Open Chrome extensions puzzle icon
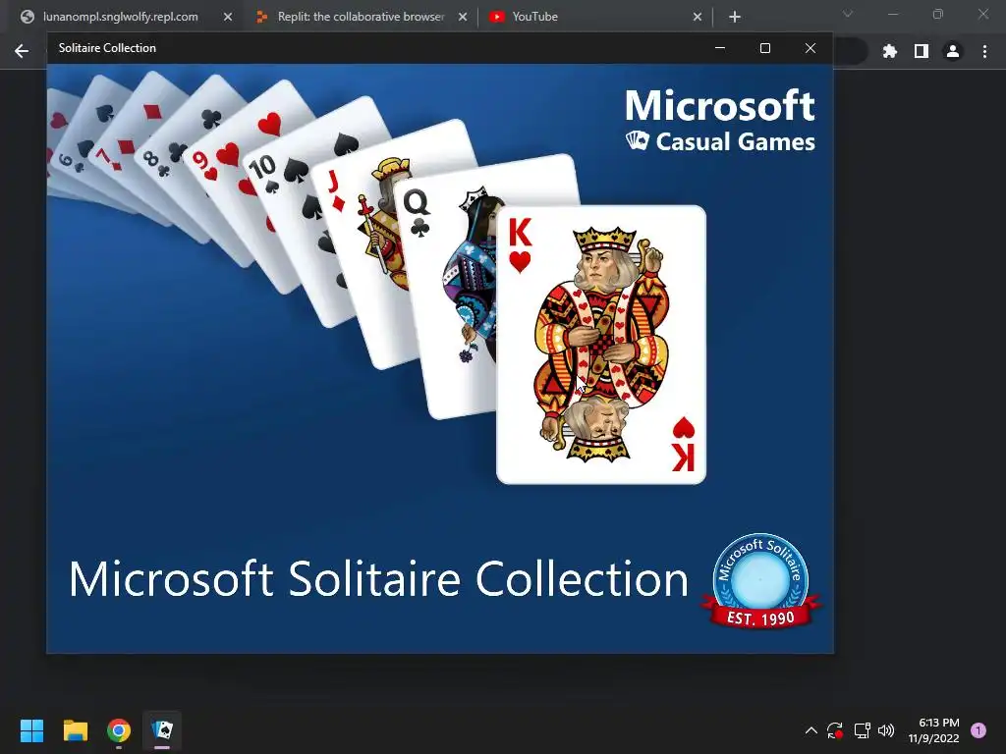This screenshot has height=754, width=1006. coord(890,51)
